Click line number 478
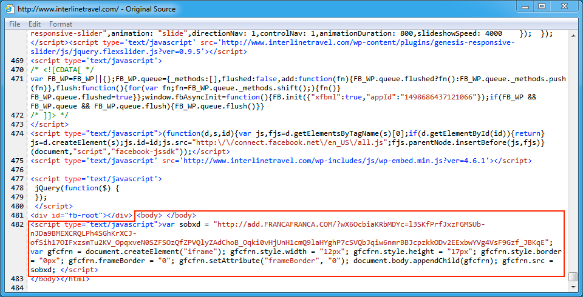The image size is (583, 297). pyautogui.click(x=17, y=188)
